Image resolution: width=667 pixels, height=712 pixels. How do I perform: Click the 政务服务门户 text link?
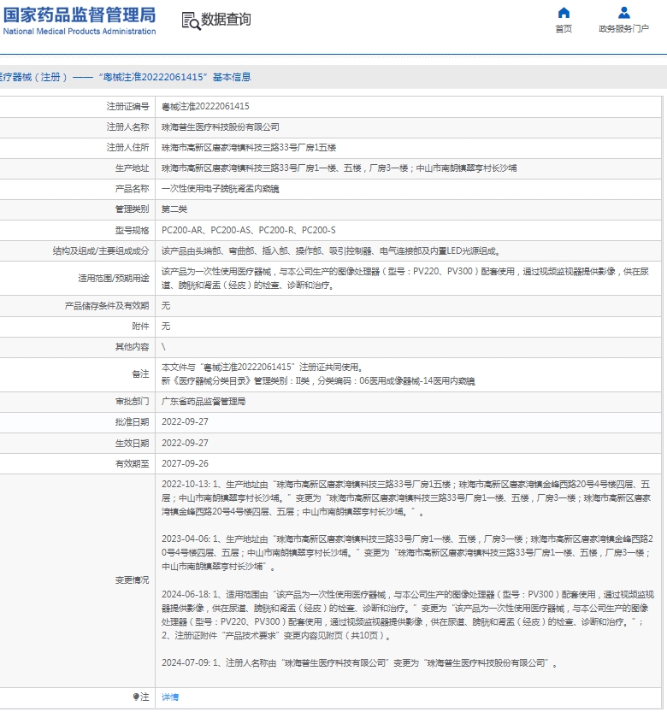click(624, 28)
